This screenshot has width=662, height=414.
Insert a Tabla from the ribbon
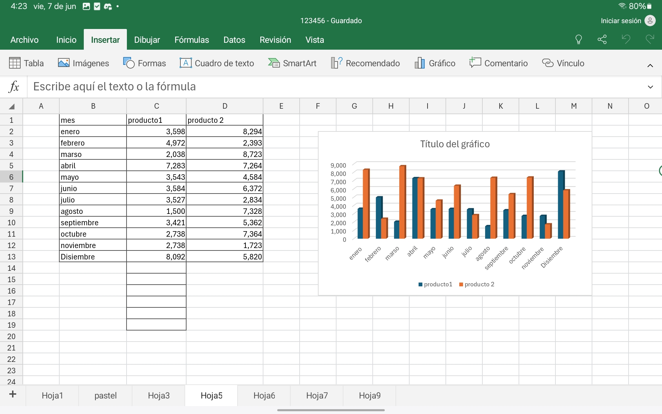point(26,63)
